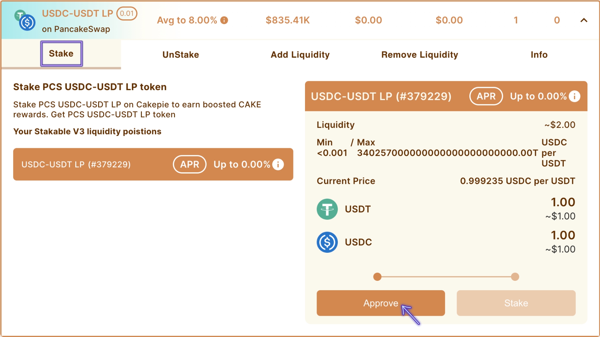Click the Avg APR info icon

[224, 20]
